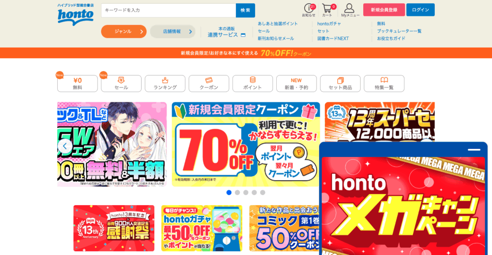Open the Myメニュー user icon

[x=350, y=10]
